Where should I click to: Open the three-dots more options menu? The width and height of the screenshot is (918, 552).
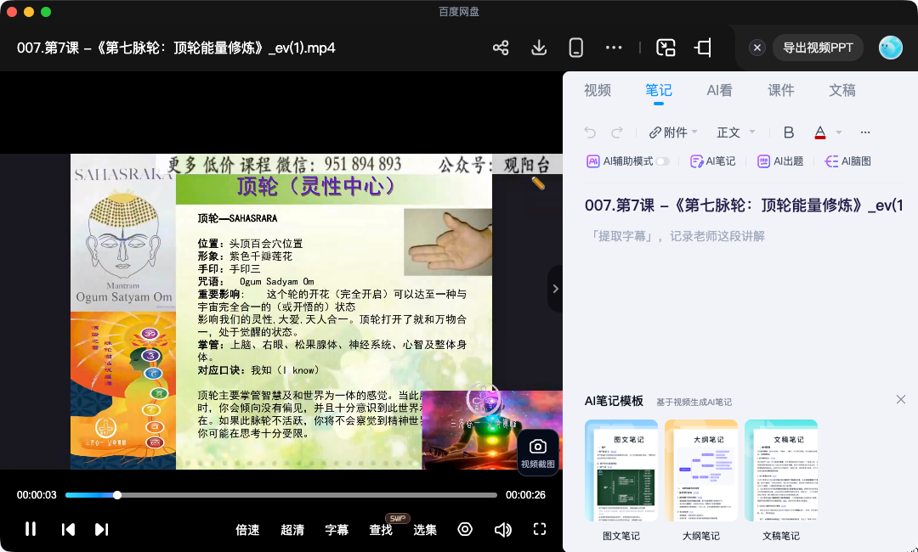click(614, 48)
